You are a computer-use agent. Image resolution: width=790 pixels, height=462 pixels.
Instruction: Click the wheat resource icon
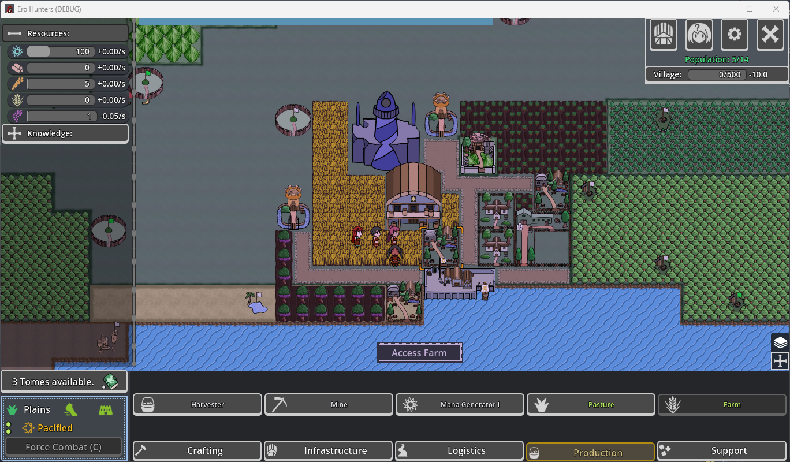[x=17, y=100]
